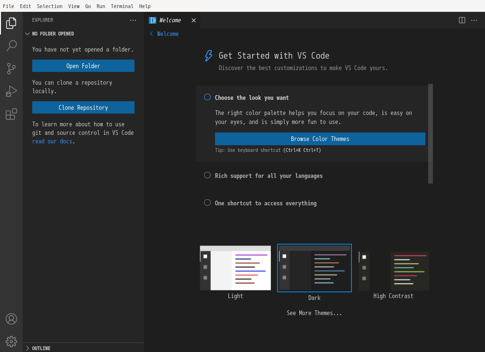Open the Terminal menu

click(122, 6)
